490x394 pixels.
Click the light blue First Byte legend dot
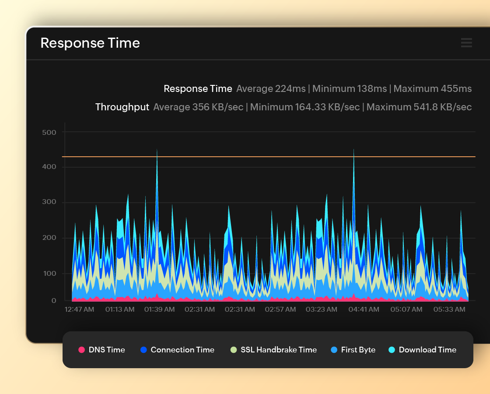pyautogui.click(x=334, y=350)
